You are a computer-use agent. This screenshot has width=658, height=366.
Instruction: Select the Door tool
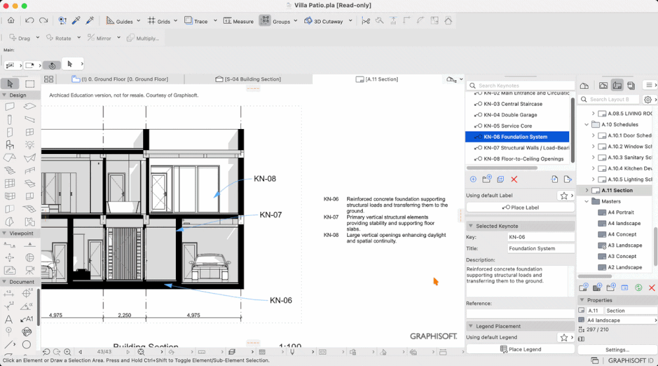10,132
